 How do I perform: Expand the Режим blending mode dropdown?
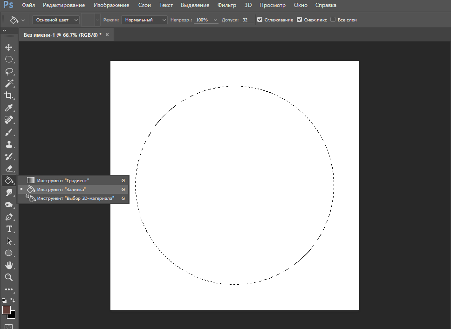coord(144,20)
